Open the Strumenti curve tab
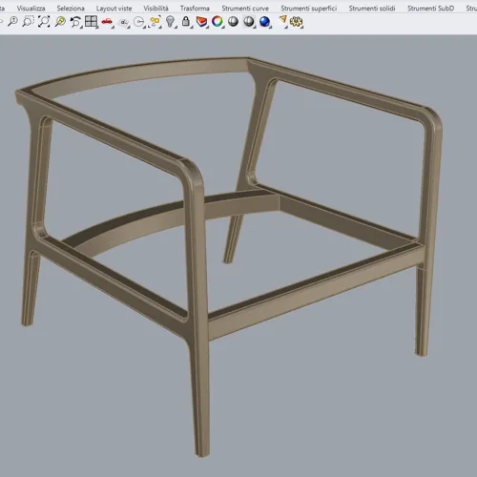This screenshot has width=477, height=477. click(x=245, y=9)
